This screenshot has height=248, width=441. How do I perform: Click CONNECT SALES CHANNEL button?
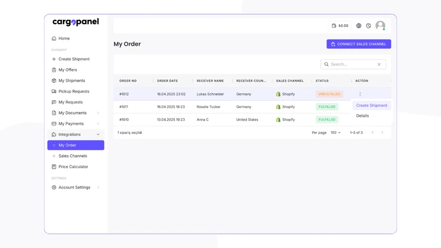tap(359, 44)
